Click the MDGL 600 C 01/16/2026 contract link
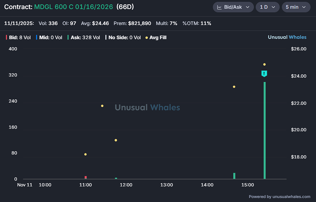 click(x=73, y=7)
